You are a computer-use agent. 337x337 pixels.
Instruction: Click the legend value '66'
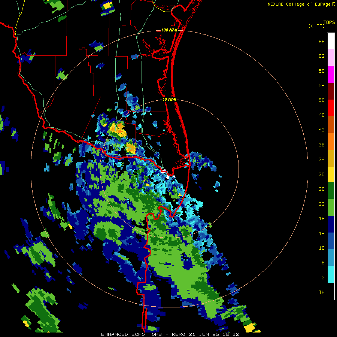coord(322,42)
